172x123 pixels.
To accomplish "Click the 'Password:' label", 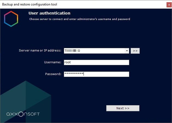I will tap(53, 74).
